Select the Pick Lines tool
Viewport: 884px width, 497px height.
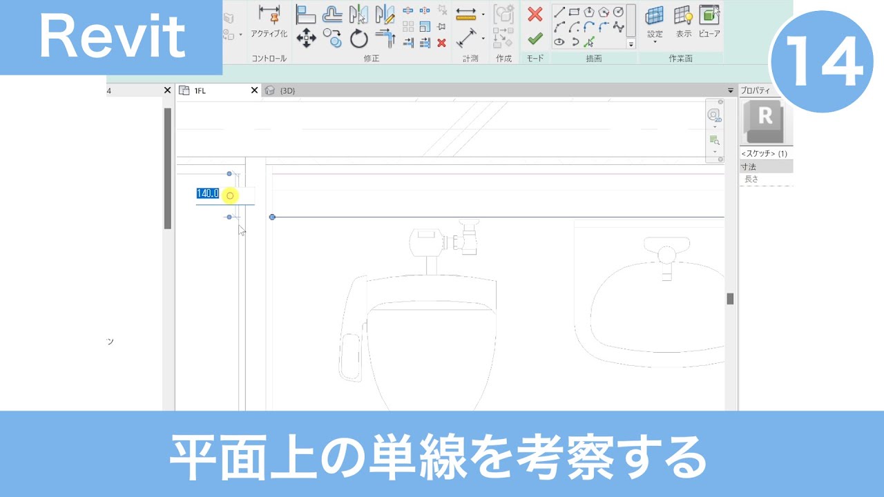pos(589,42)
